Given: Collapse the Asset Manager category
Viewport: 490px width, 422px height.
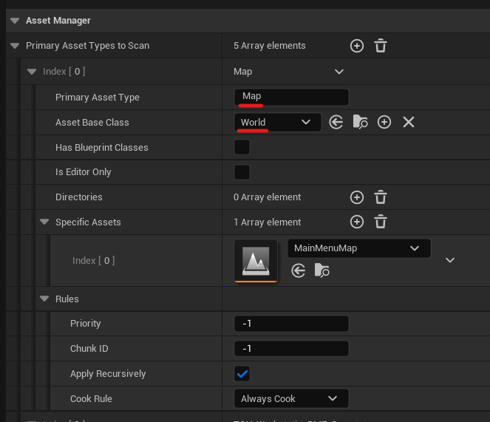Looking at the screenshot, I should (x=15, y=21).
